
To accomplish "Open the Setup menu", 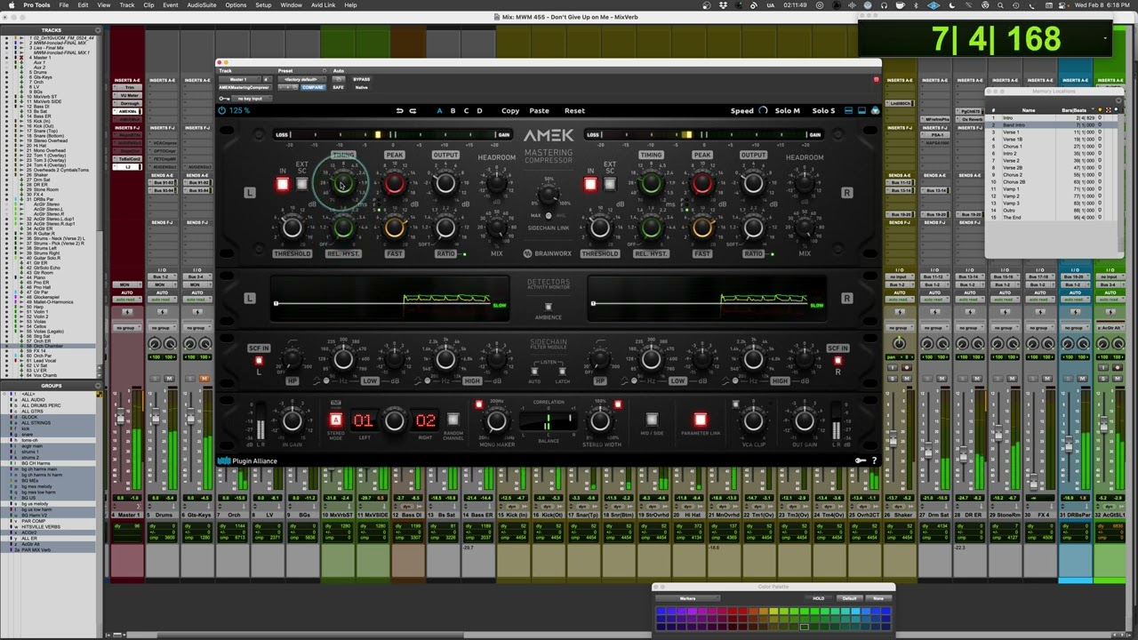I will pyautogui.click(x=263, y=5).
